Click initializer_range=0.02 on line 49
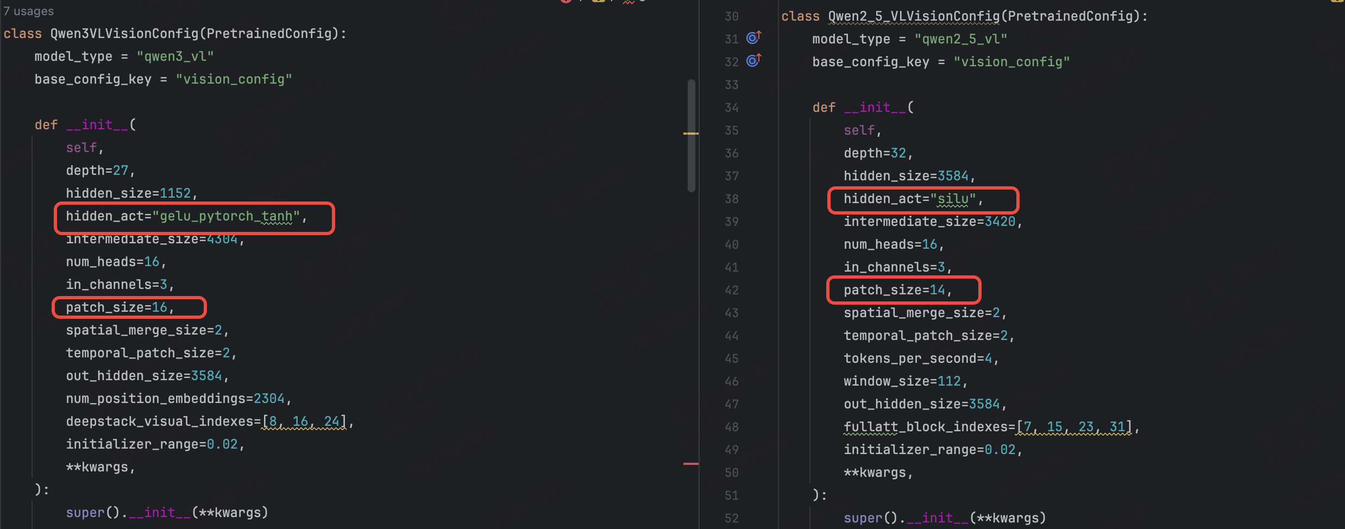This screenshot has height=529, width=1345. pos(929,450)
